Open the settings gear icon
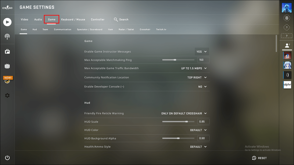This screenshot has height=165, width=294. (7, 96)
